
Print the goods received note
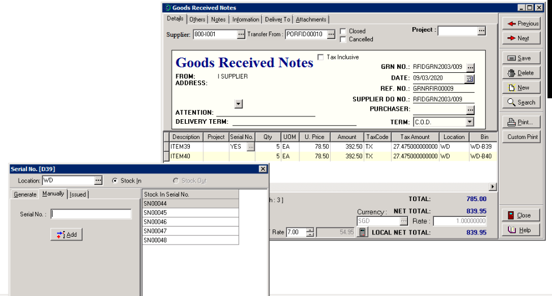pyautogui.click(x=521, y=122)
